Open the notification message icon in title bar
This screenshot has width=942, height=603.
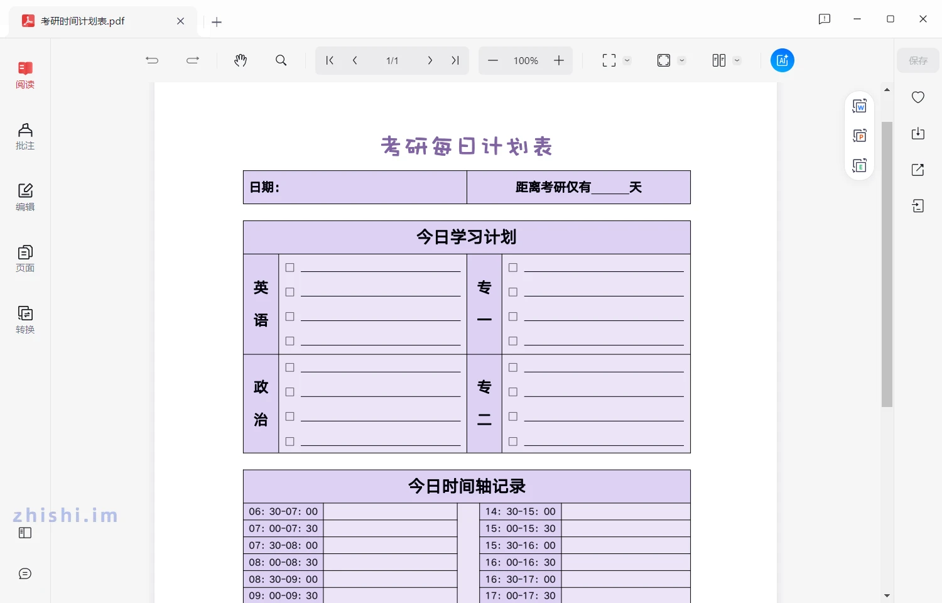[x=825, y=19]
